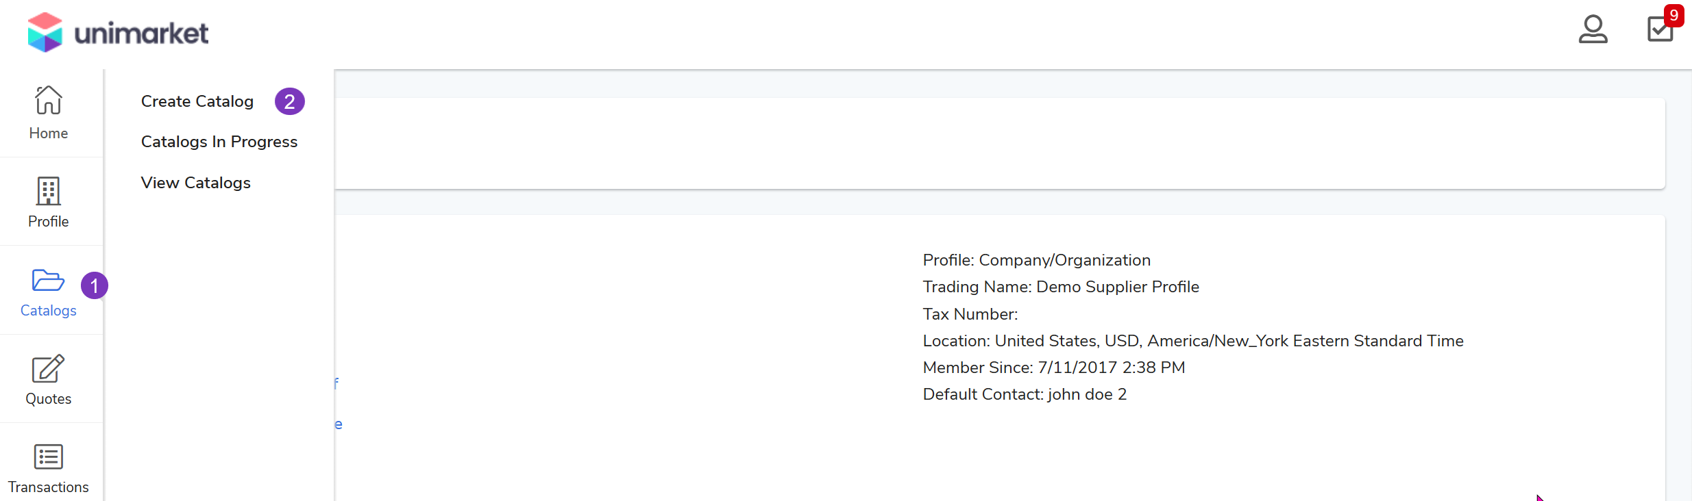Click the unimarket wordmark text

(x=141, y=33)
